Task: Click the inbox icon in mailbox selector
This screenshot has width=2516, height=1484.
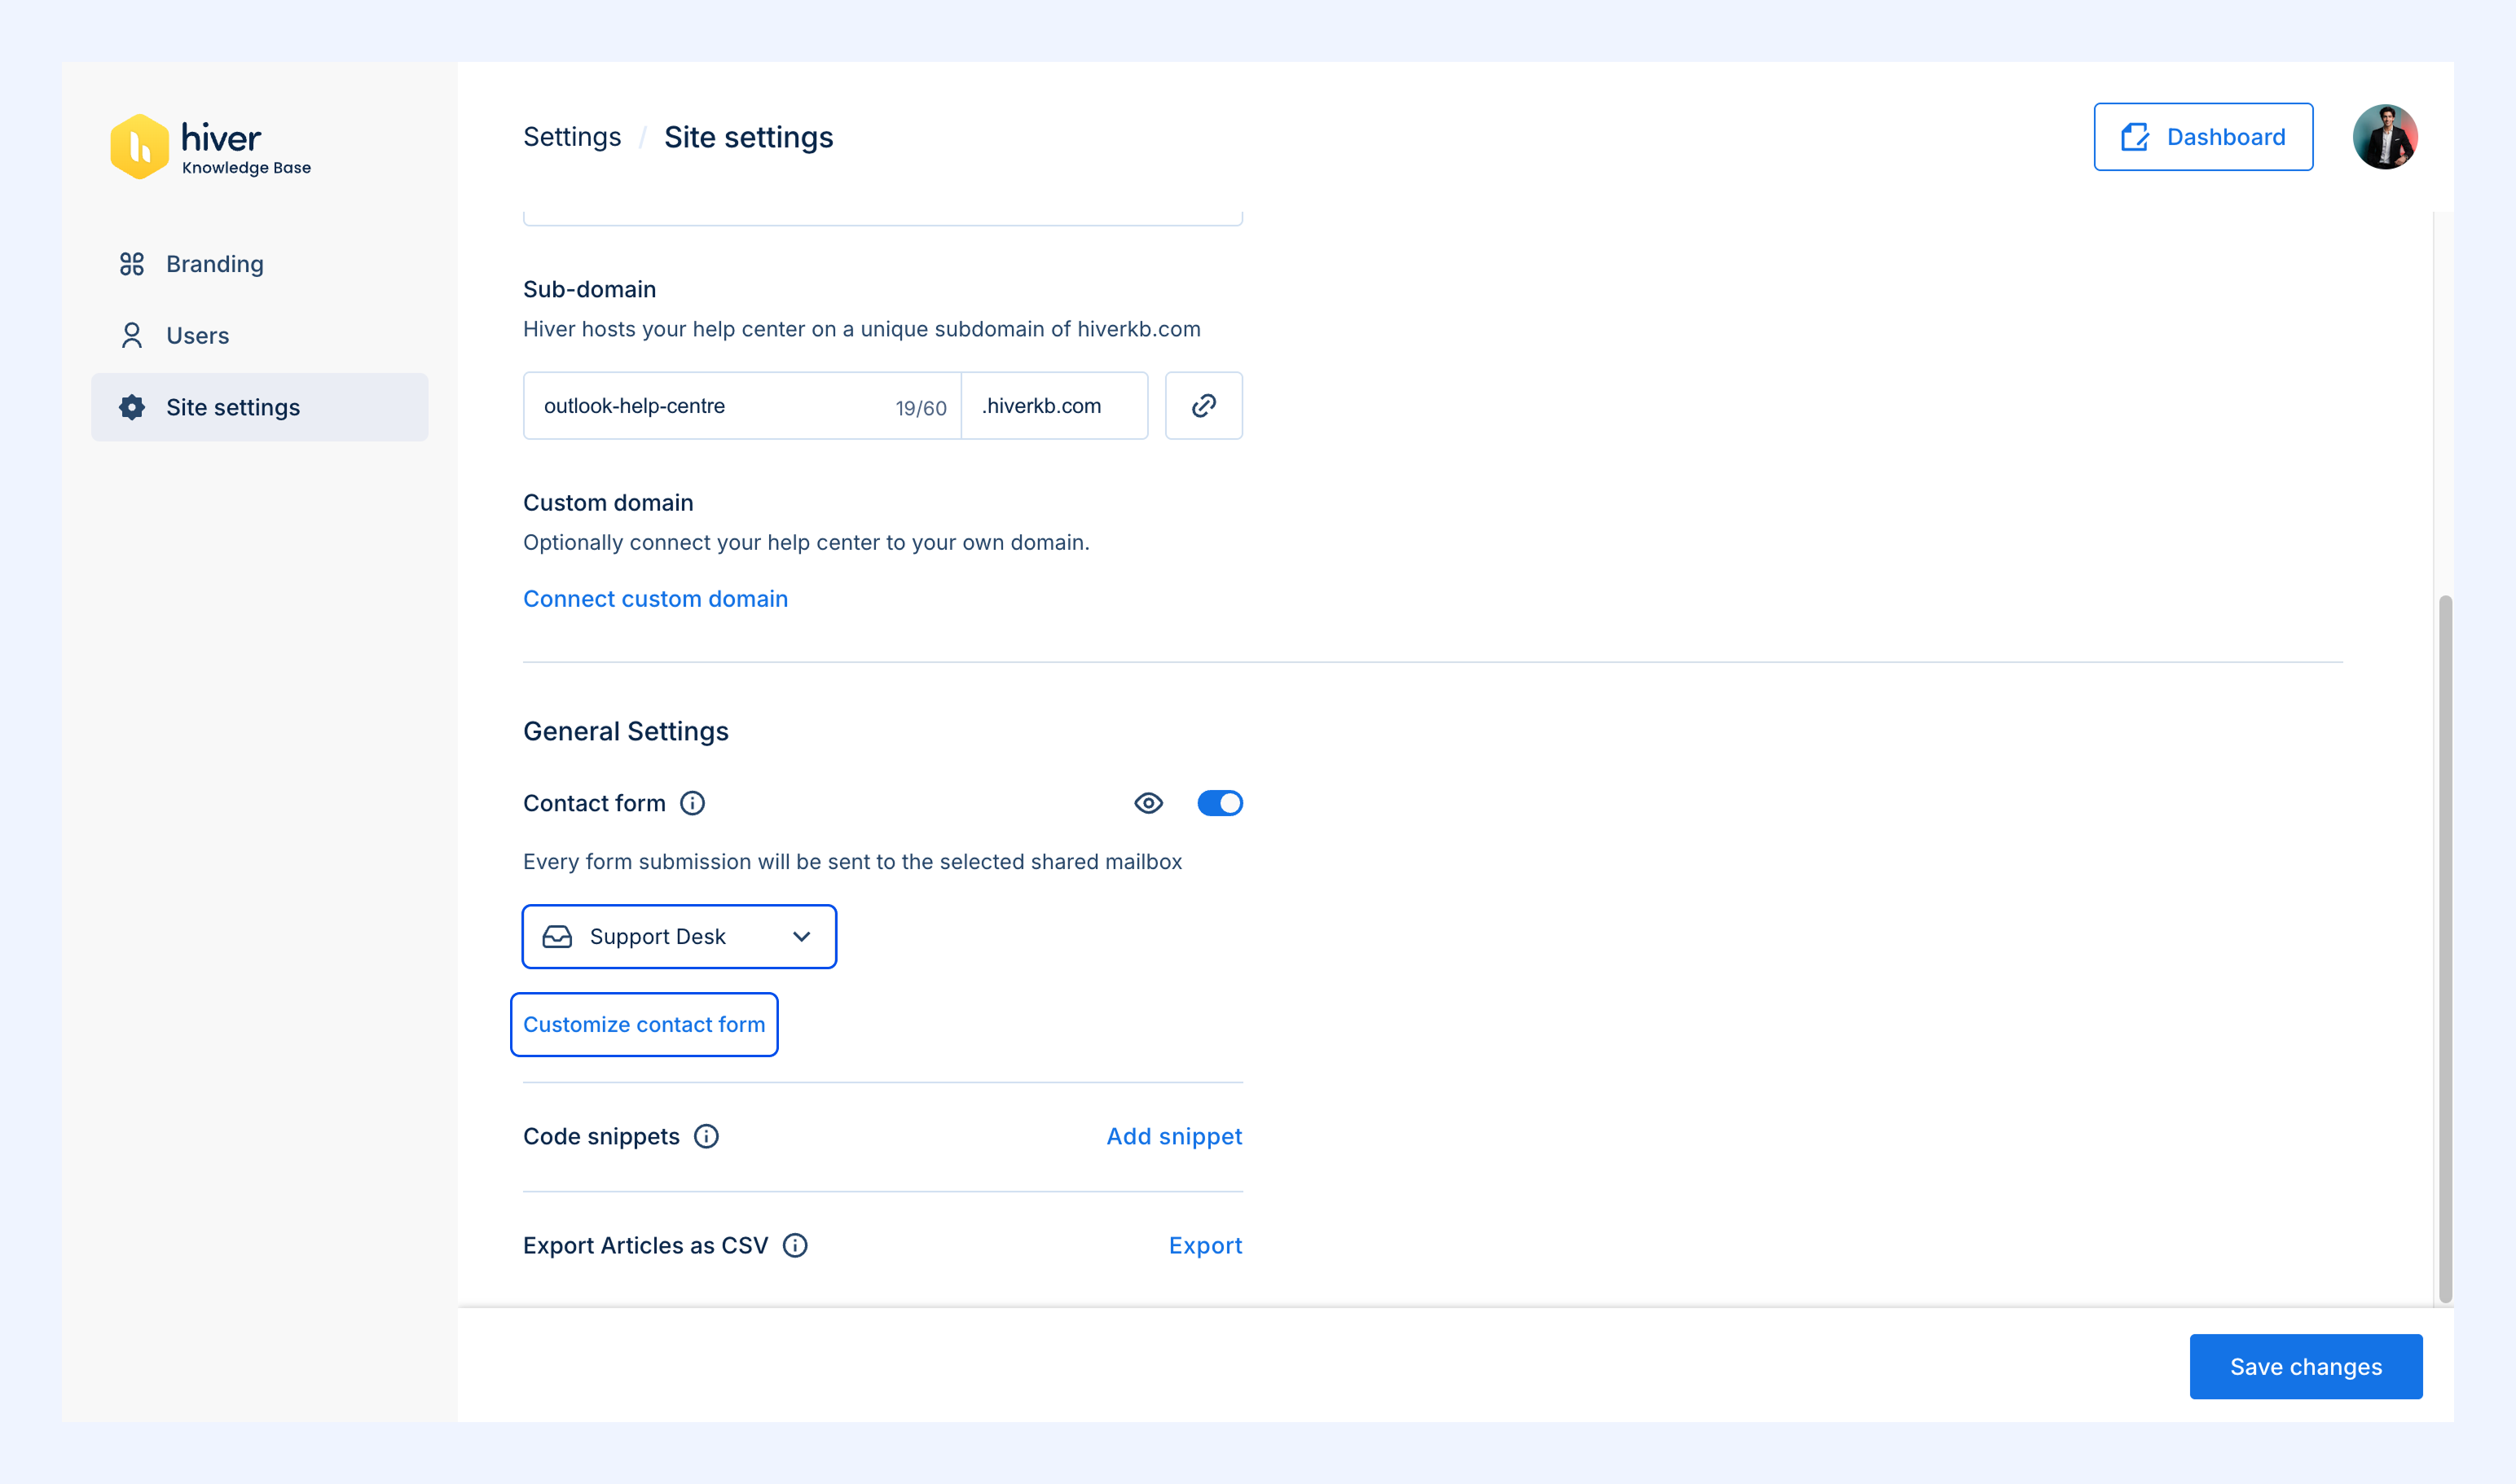Action: pyautogui.click(x=557, y=937)
